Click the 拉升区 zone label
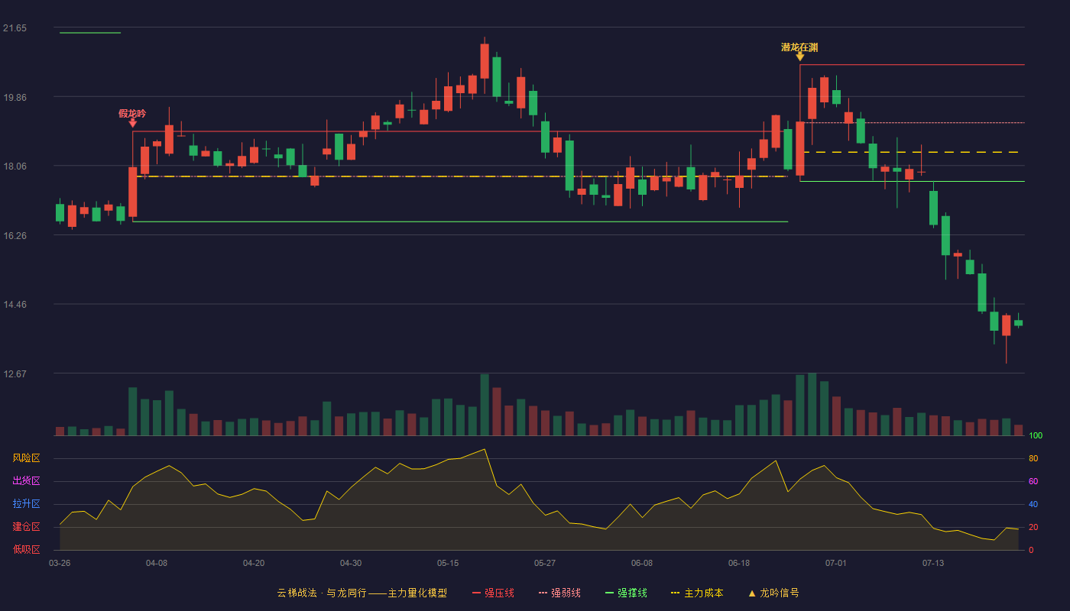 (x=26, y=504)
